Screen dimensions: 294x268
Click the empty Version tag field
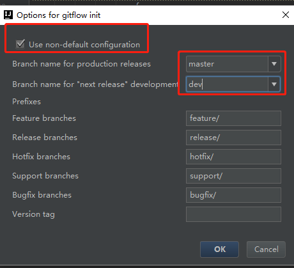click(x=233, y=214)
